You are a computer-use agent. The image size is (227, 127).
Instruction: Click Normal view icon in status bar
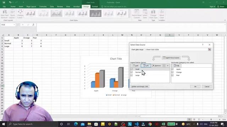[189, 120]
